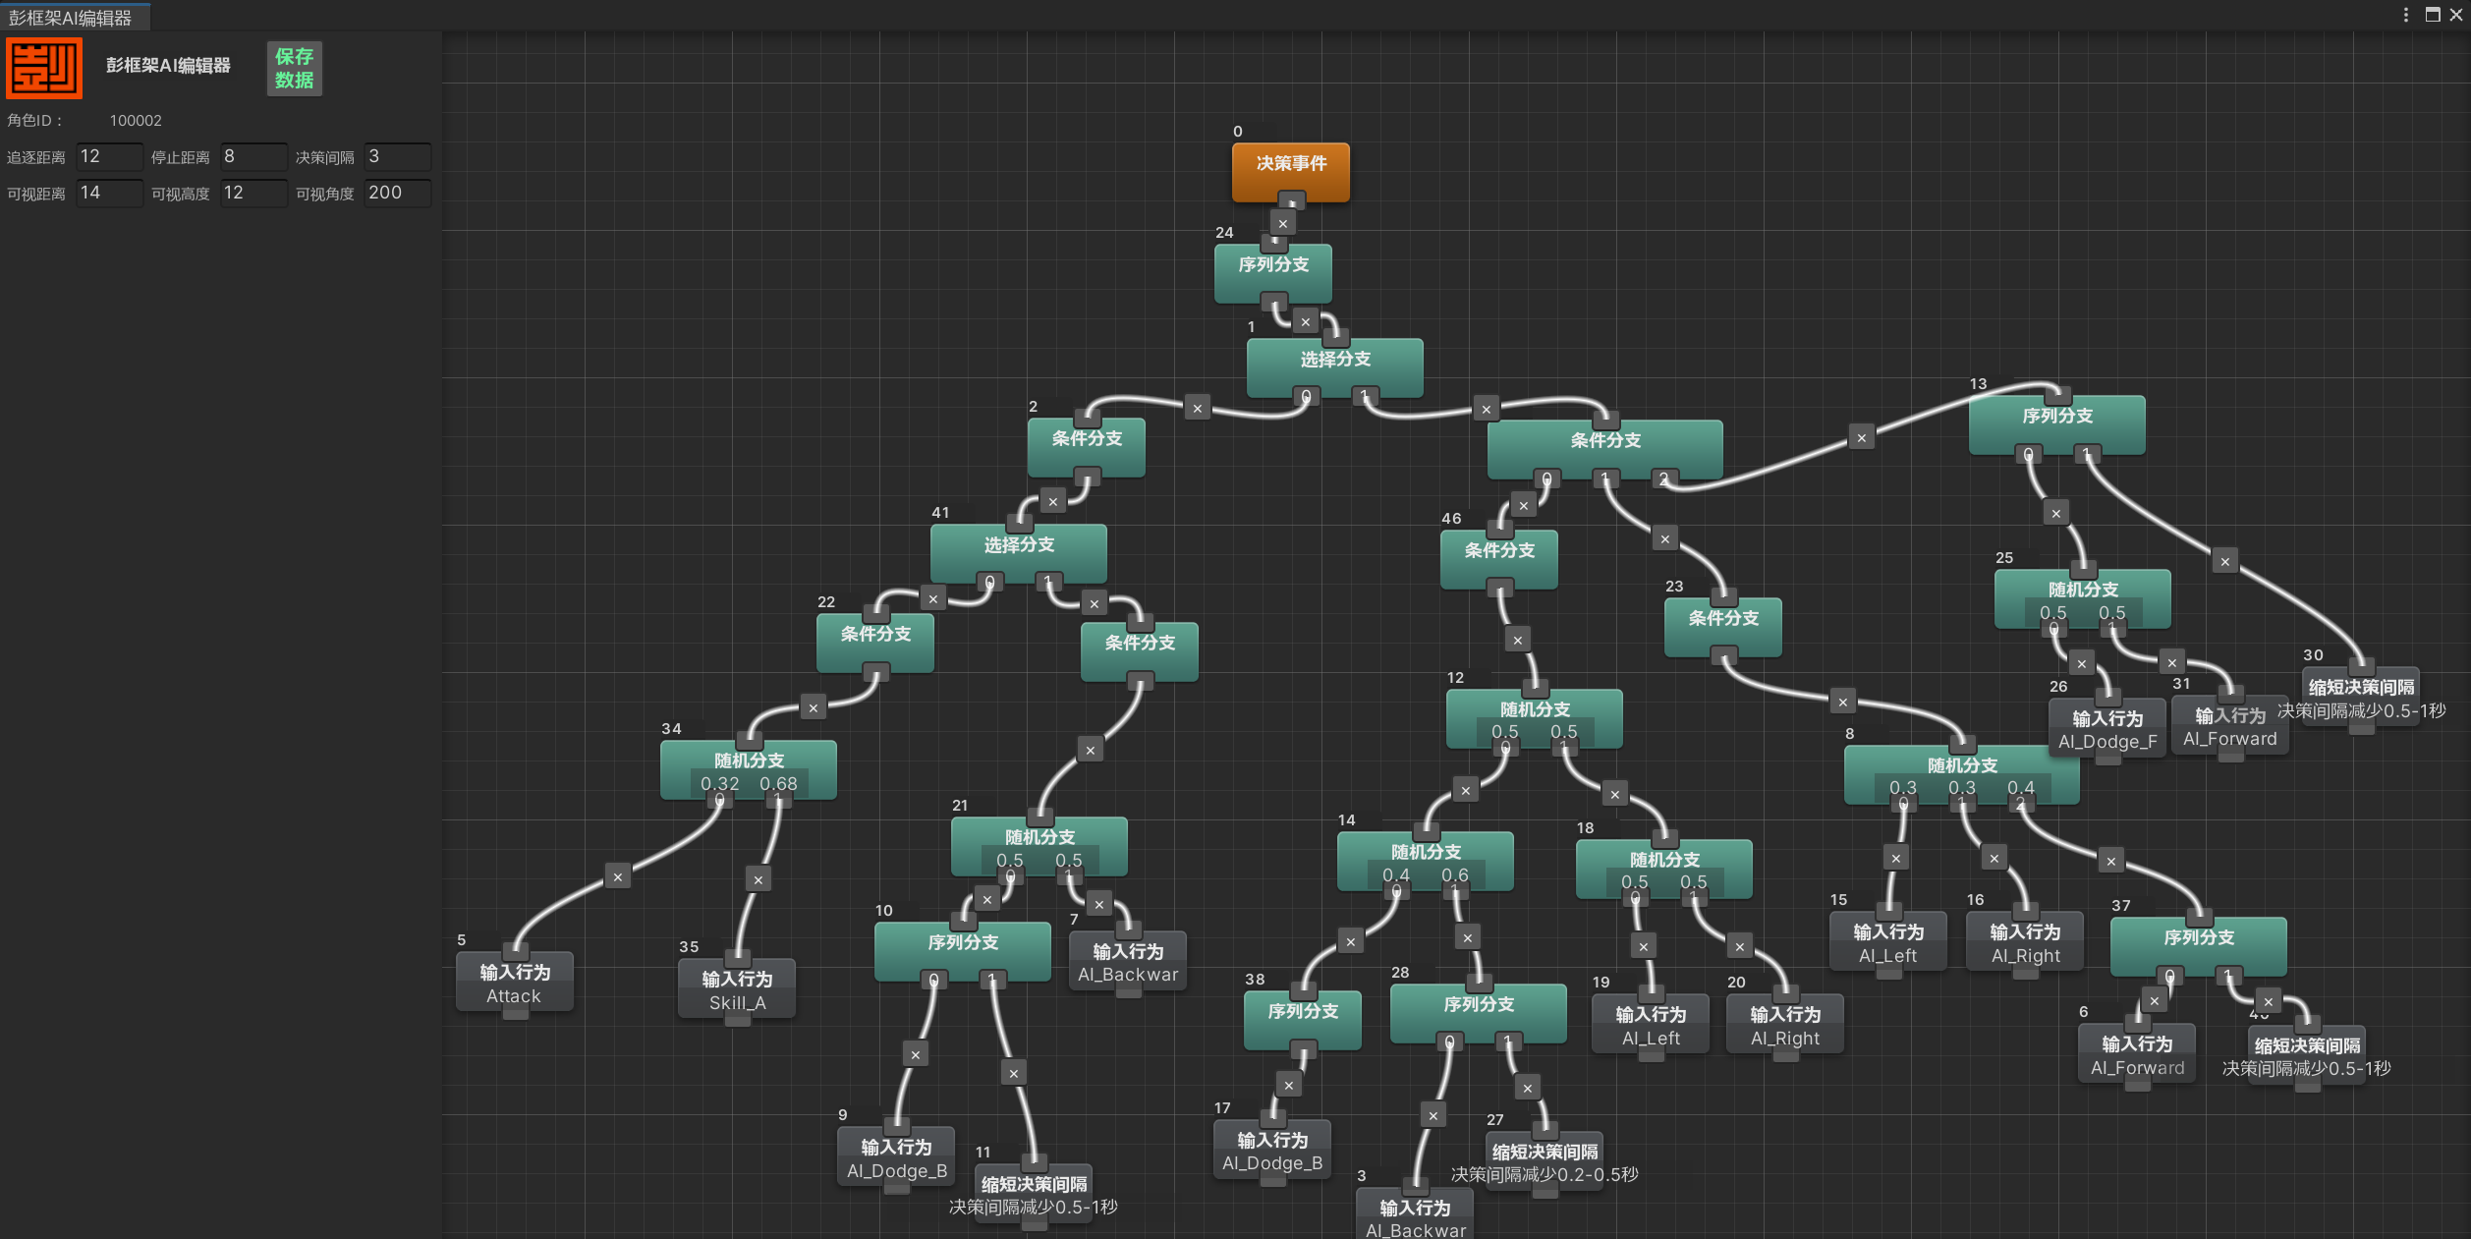Image resolution: width=2471 pixels, height=1239 pixels.
Task: Remove the link from node 10 to 缩短决策间隔 node 11
Action: point(1014,1074)
